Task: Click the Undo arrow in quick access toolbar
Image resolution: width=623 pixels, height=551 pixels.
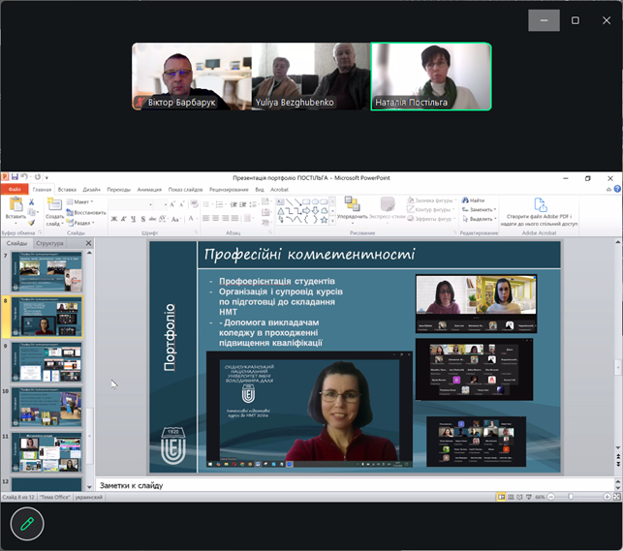Action: [24, 176]
